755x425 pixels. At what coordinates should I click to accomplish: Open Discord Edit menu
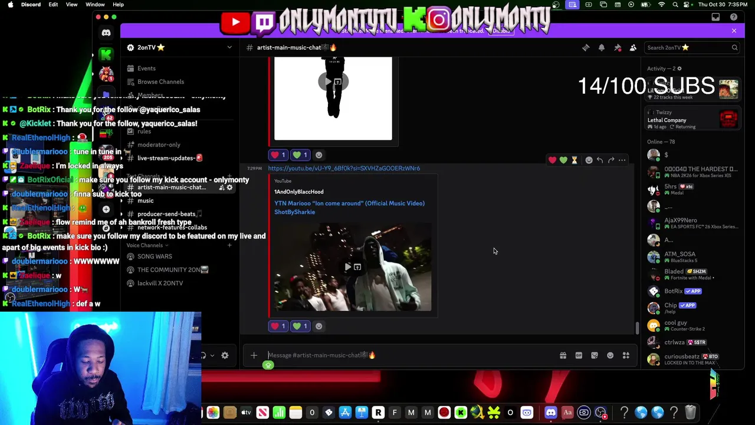[x=53, y=5]
